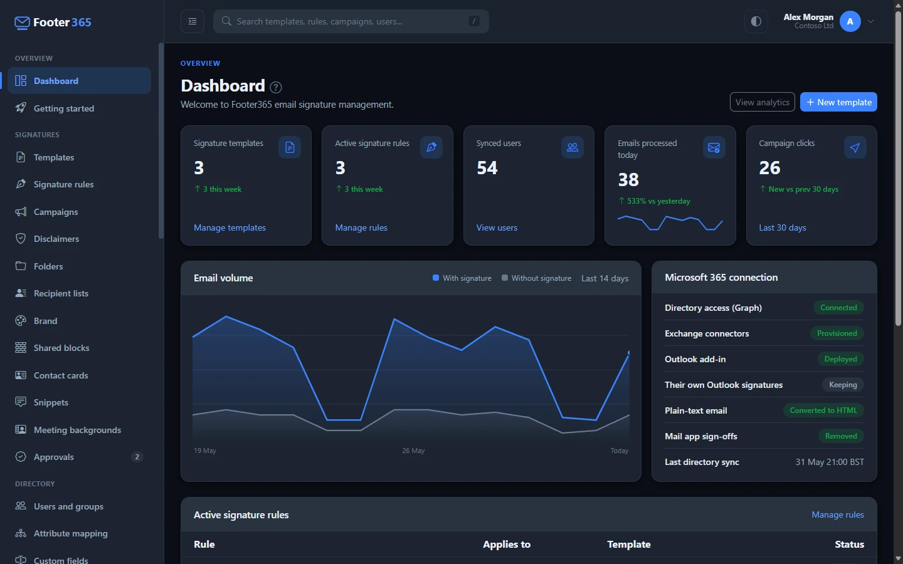Click the Campaign clicks paper plane icon
This screenshot has width=903, height=564.
click(855, 147)
